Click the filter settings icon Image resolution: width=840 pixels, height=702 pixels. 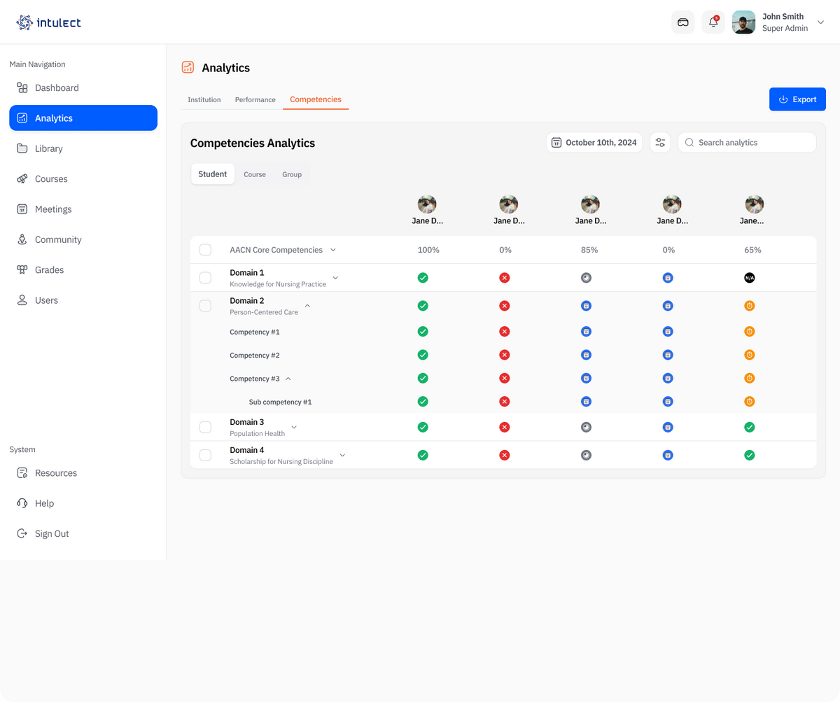pyautogui.click(x=660, y=143)
